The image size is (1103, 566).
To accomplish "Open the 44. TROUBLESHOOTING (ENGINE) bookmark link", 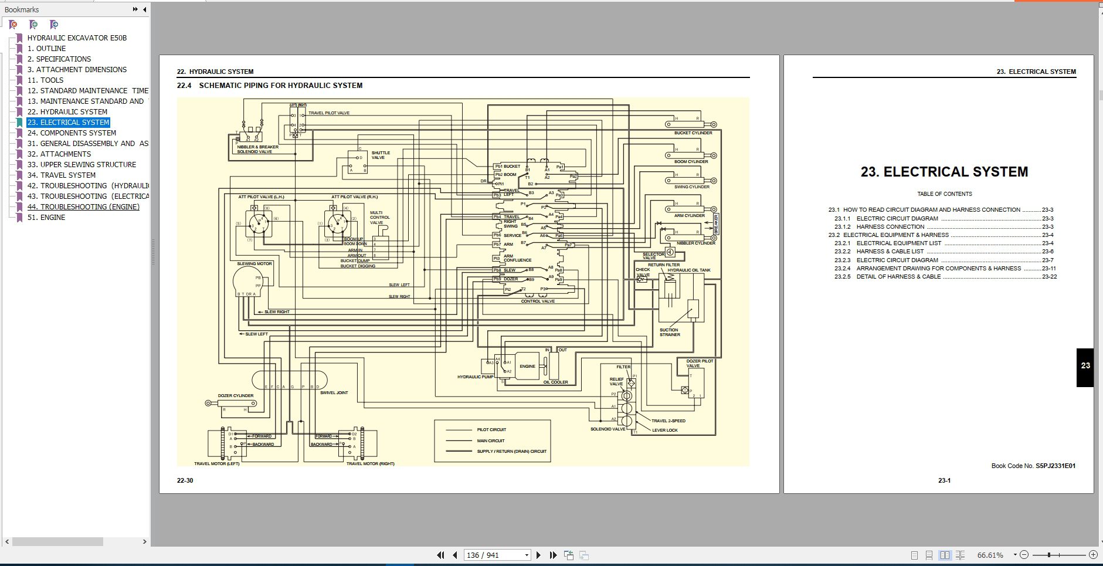I will tap(83, 206).
